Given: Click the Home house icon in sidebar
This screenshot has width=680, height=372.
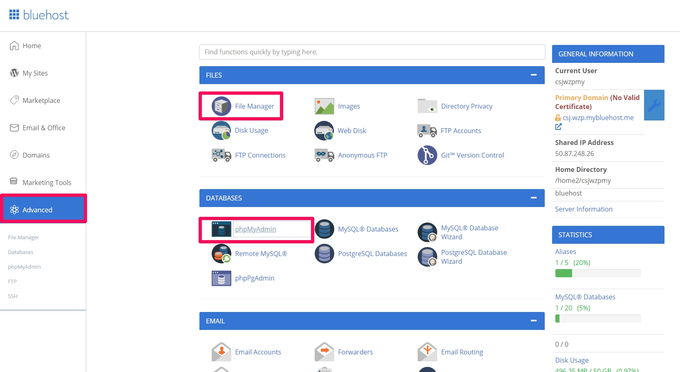Looking at the screenshot, I should (x=14, y=46).
